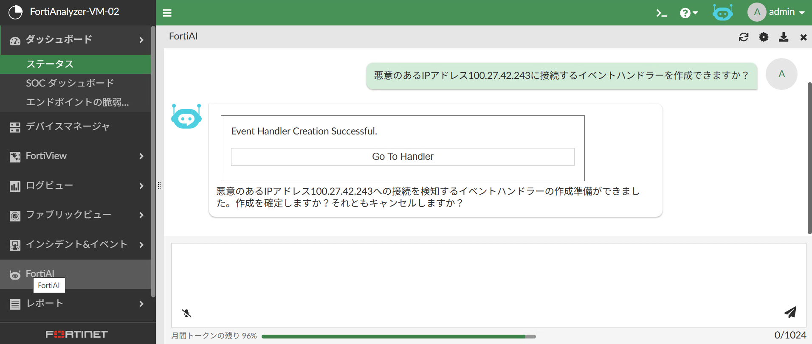Refresh the FortiAI conversation
Viewport: 812px width, 344px height.
pos(744,37)
